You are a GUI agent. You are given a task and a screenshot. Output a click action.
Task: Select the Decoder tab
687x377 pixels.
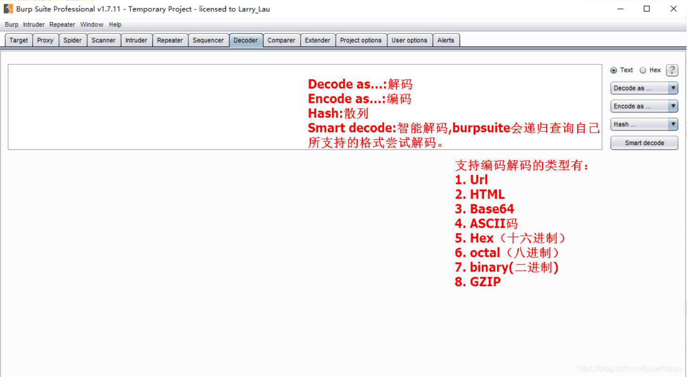coord(246,40)
